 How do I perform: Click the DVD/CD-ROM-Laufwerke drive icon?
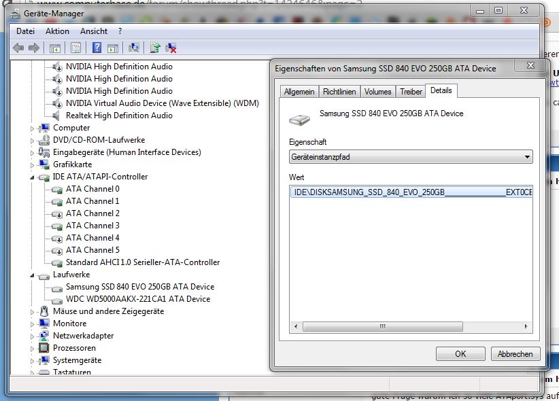pos(44,140)
